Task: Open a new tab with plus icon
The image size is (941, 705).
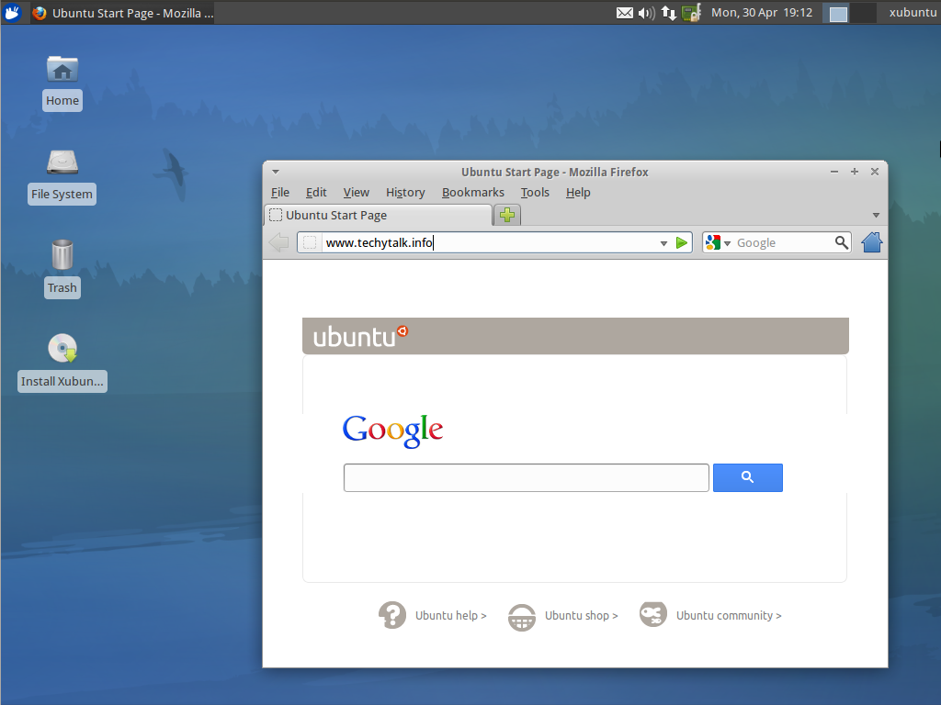Action: [506, 215]
